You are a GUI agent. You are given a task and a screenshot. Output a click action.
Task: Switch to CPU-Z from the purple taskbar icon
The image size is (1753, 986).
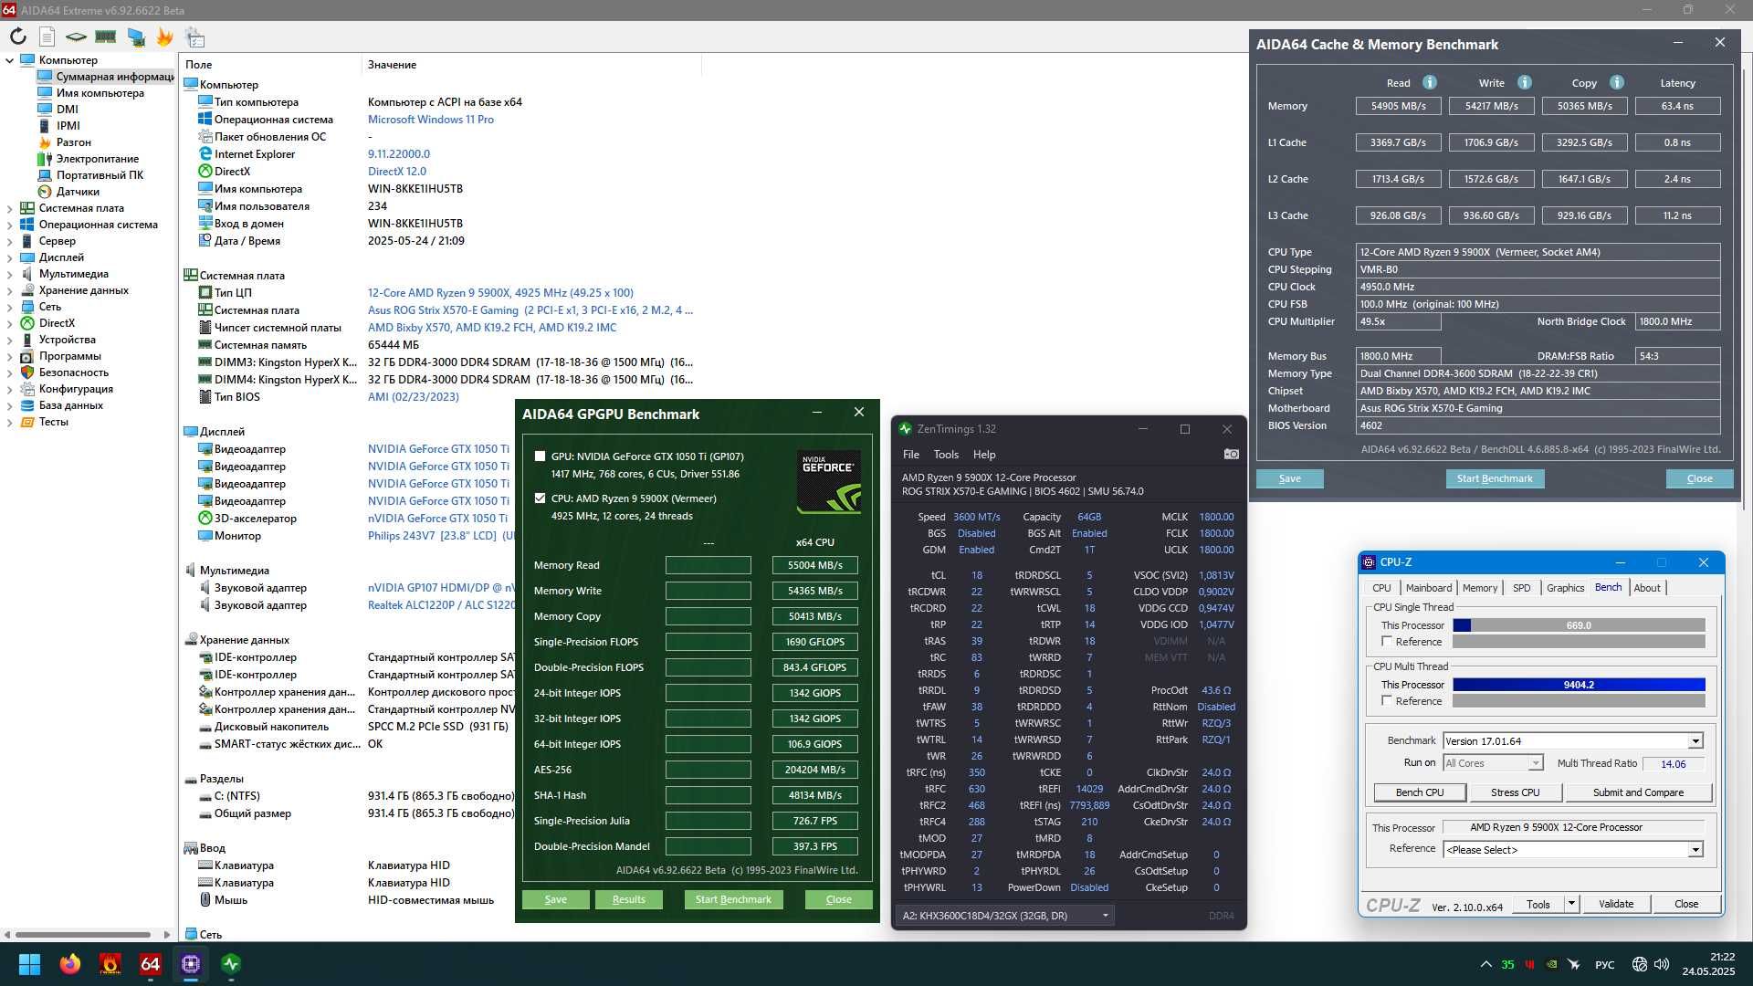coord(191,964)
